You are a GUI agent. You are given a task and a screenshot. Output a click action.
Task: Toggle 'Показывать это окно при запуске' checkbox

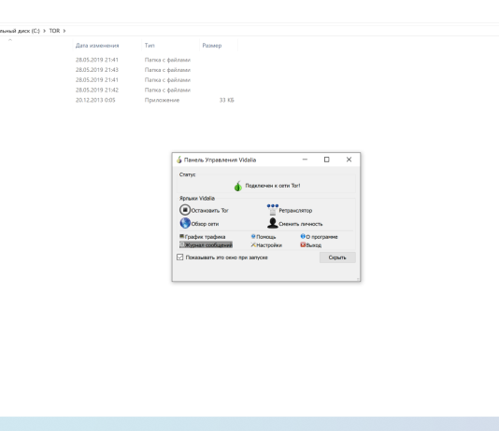click(x=179, y=257)
